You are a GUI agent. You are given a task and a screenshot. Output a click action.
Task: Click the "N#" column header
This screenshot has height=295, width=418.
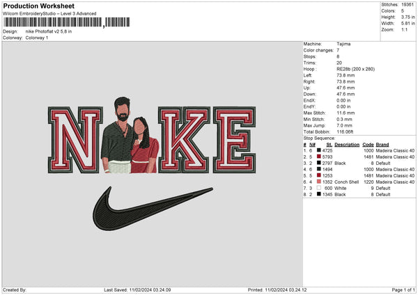pyautogui.click(x=312, y=145)
